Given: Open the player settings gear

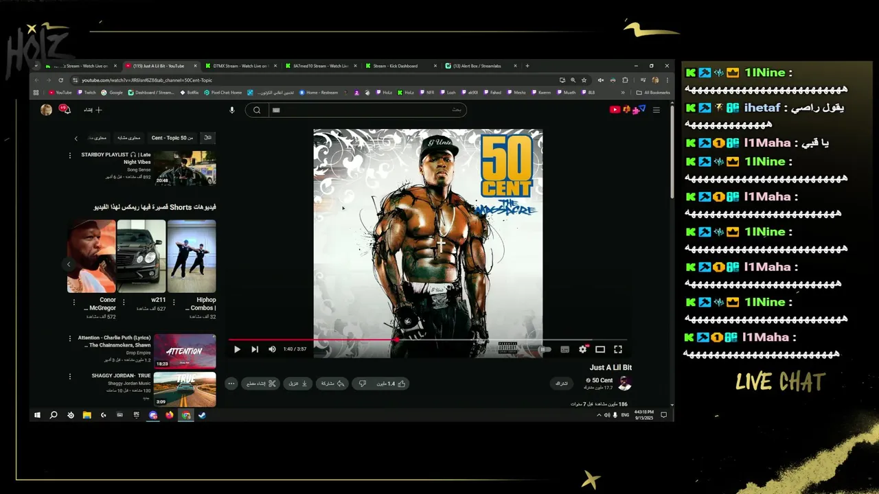Looking at the screenshot, I should [583, 349].
